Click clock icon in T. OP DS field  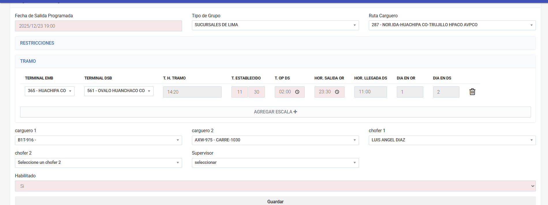297,92
